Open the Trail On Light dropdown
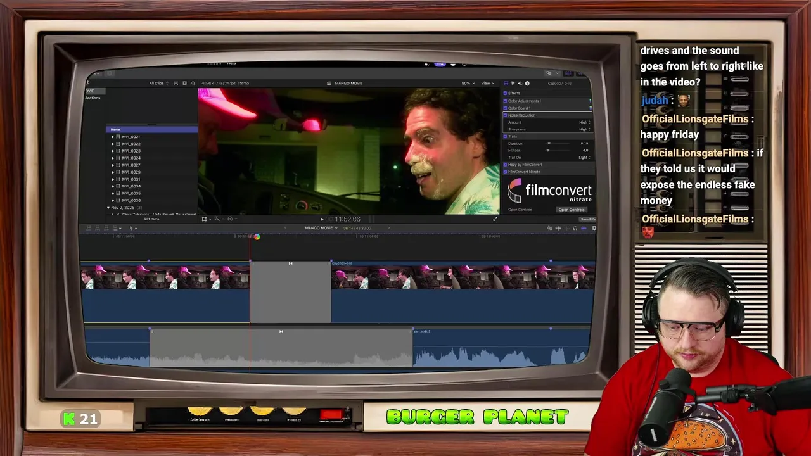The height and width of the screenshot is (456, 811). click(x=585, y=157)
